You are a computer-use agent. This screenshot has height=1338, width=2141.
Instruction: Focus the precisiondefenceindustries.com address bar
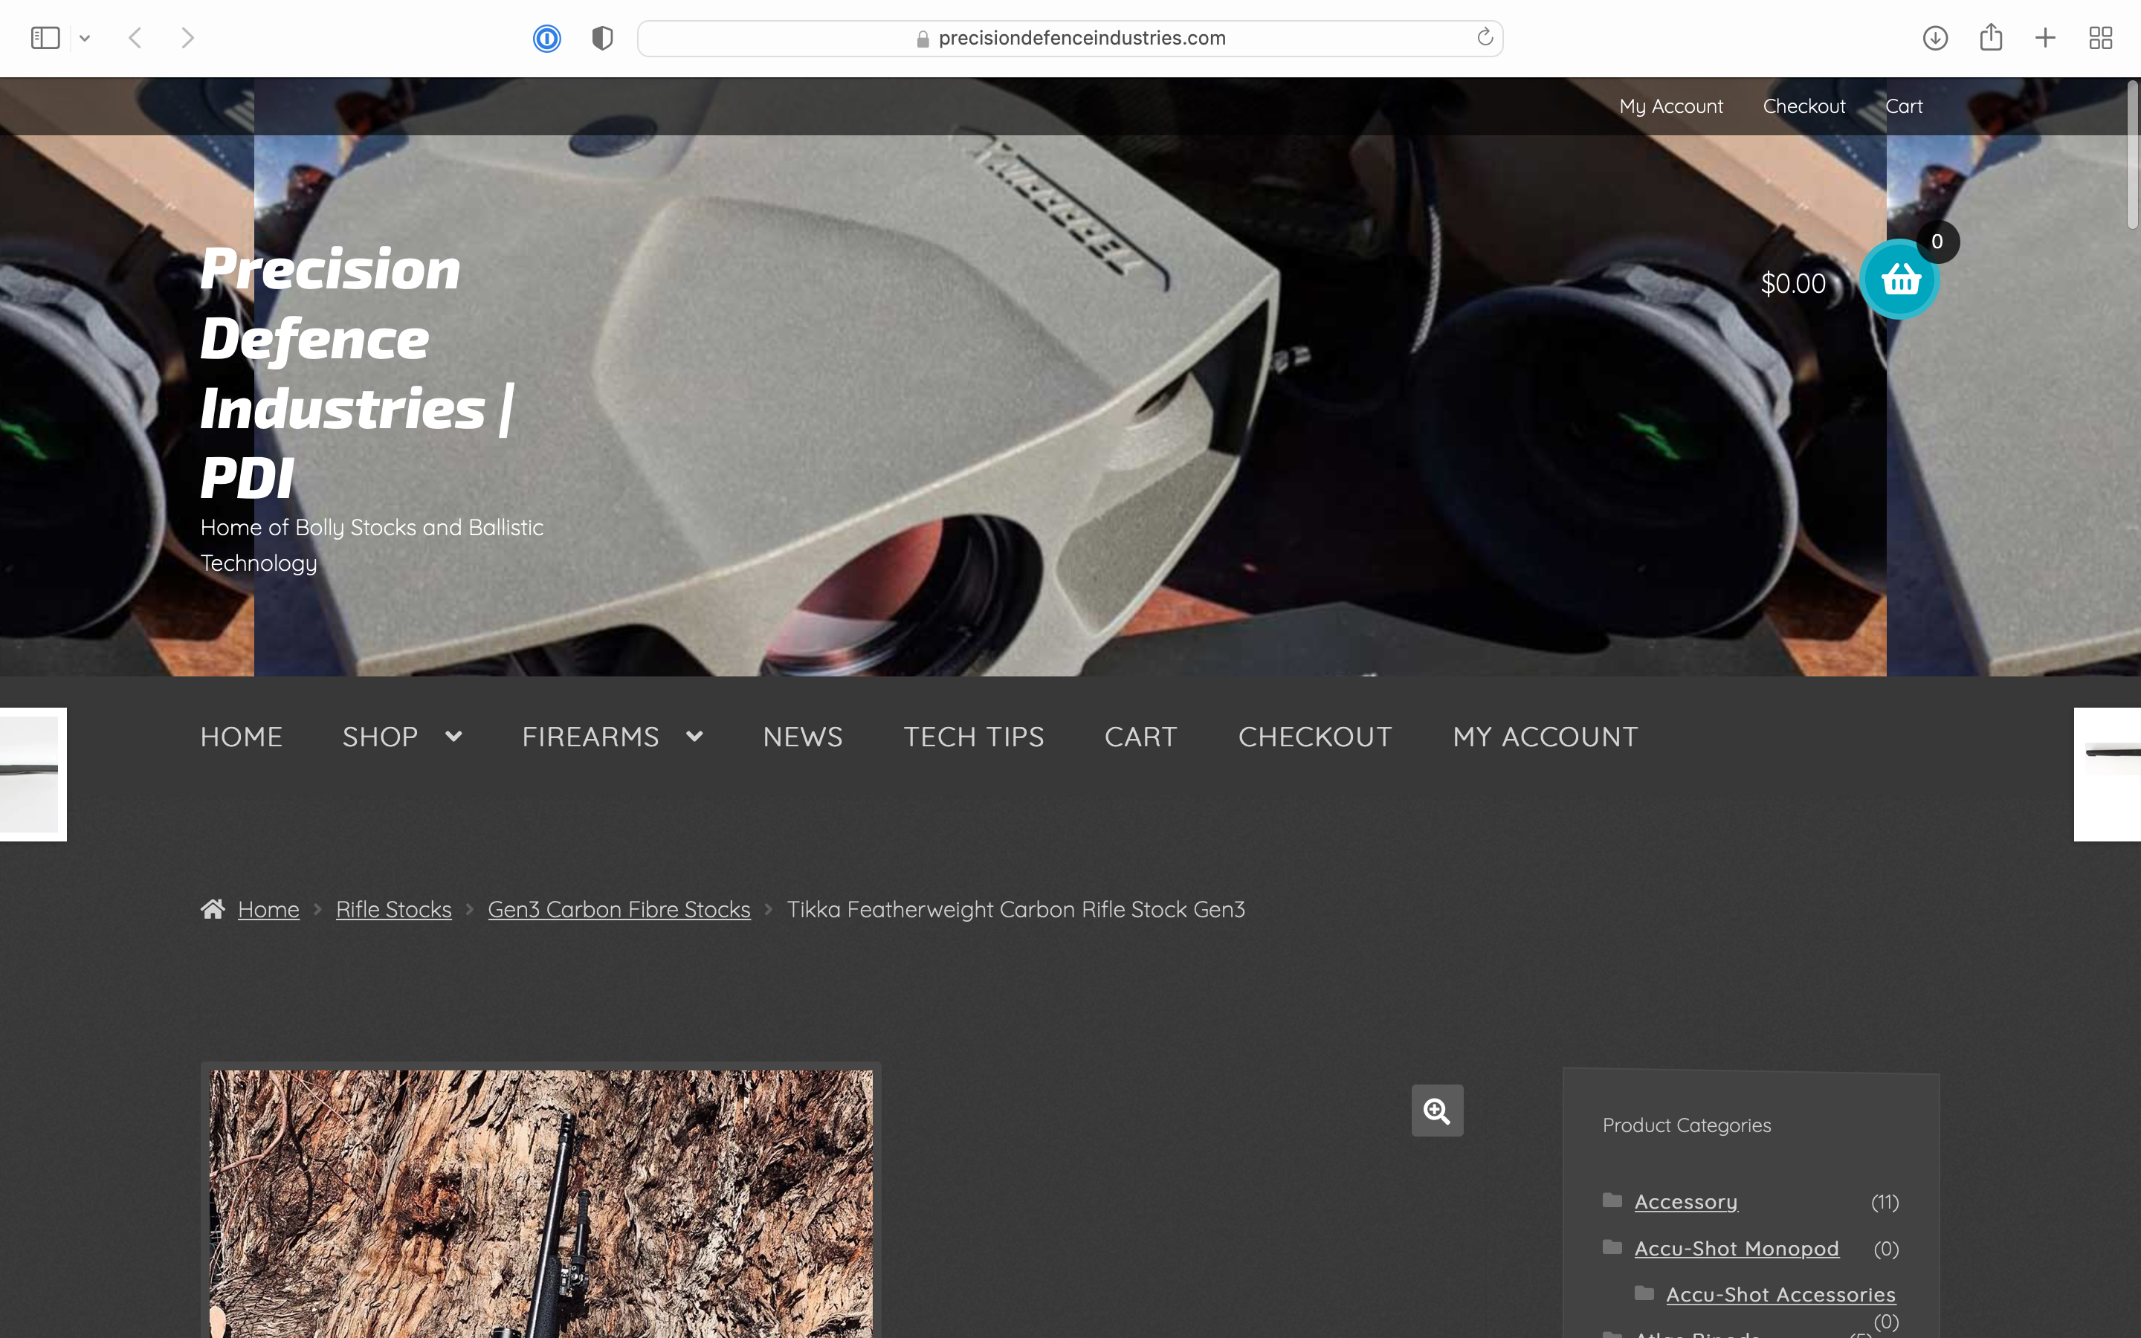point(1070,38)
